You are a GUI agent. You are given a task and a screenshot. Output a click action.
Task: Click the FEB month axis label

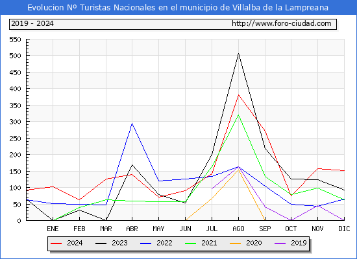pyautogui.click(x=79, y=229)
